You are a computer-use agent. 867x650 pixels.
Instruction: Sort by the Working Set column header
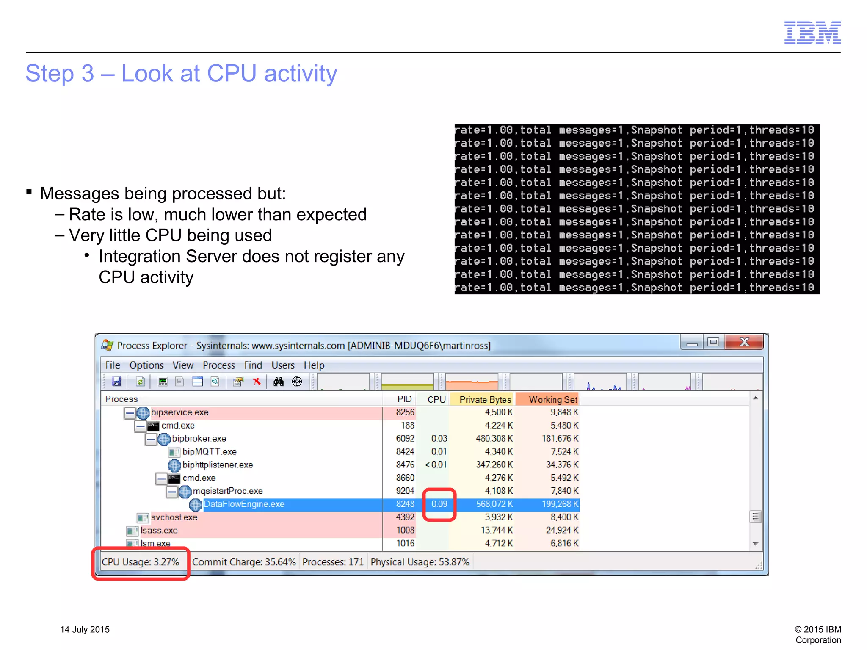548,399
